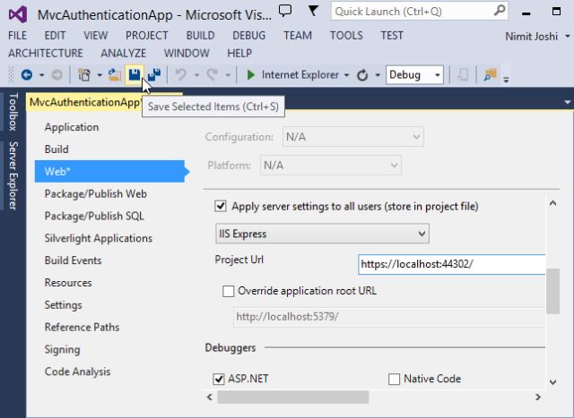
Task: Select the Web* properties tab
Action: 109,171
